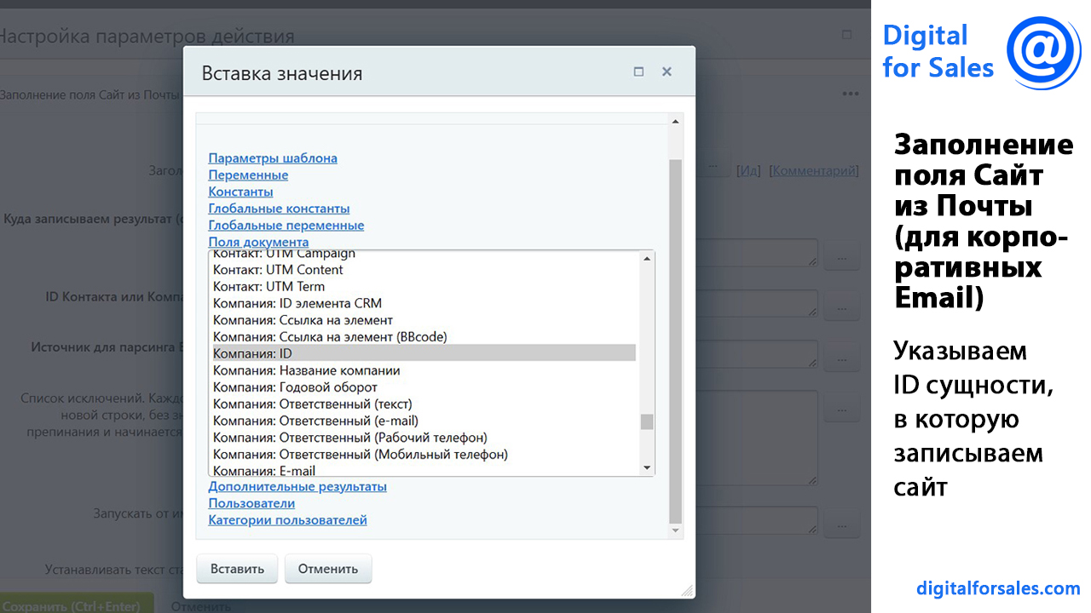The height and width of the screenshot is (613, 1091).
Task: Click the Отменить button in dialog
Action: [328, 569]
